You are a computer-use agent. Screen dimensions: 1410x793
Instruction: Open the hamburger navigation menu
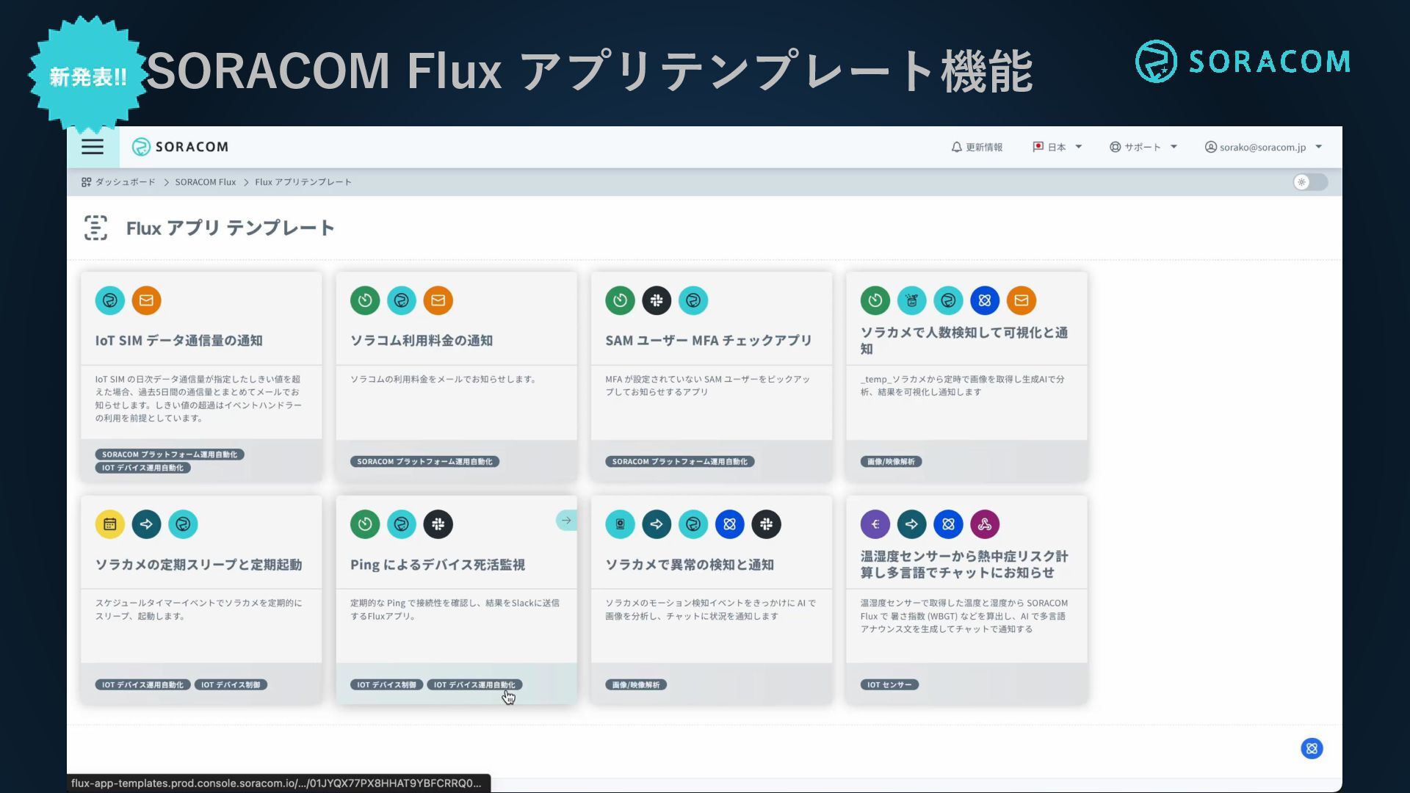[93, 147]
